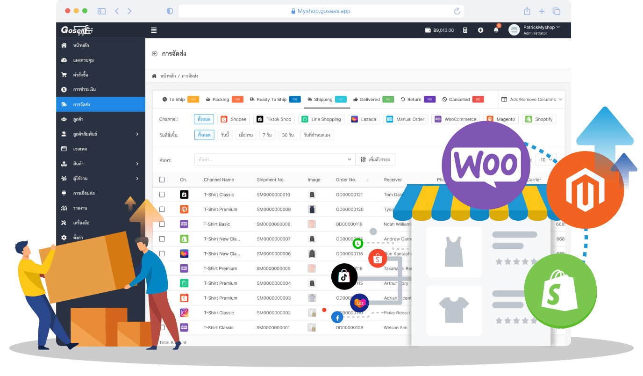Click the large Shopify bag logo
This screenshot has height=376, width=643.
point(560,290)
